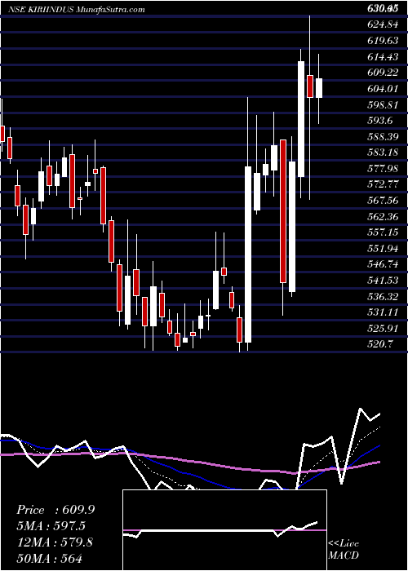Click inside the MACD inset chart panel
This screenshot has width=408, height=571.
(x=224, y=530)
